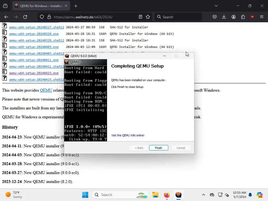Viewport: 268px width, 201px height.
Task: Click the file icon beside qemu-w64-setup-20240423.exe
Action: [x=4, y=71]
